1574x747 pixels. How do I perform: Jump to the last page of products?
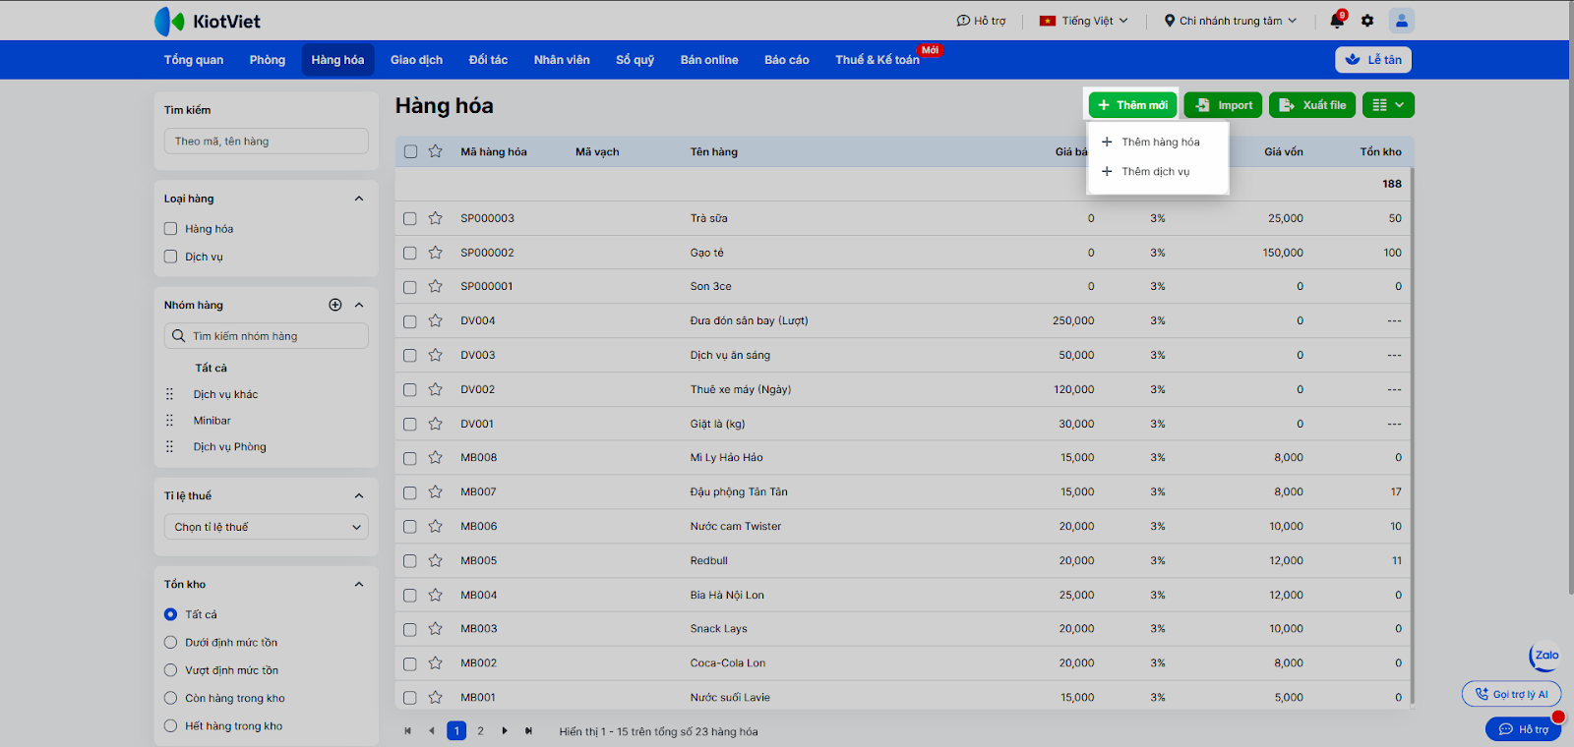[528, 731]
